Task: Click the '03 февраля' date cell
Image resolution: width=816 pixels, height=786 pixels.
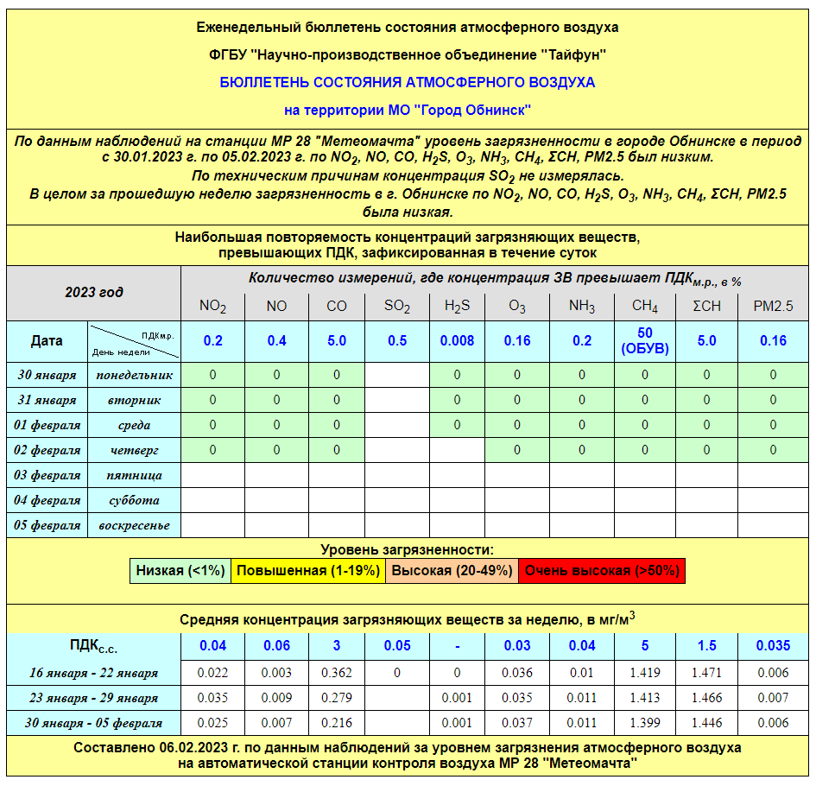Action: coord(47,475)
